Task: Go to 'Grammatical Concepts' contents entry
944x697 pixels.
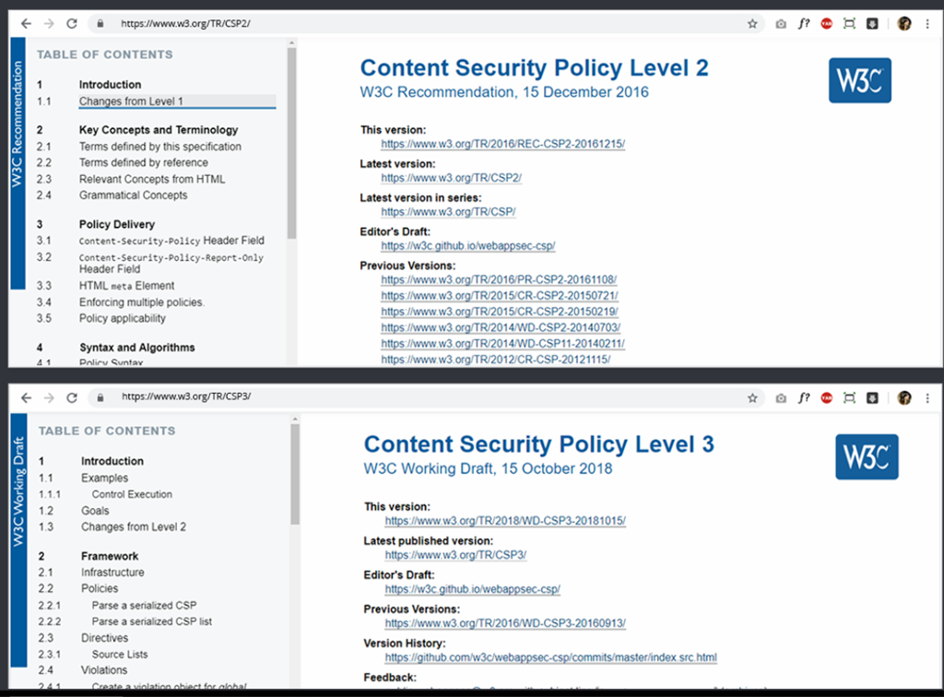Action: pos(133,195)
